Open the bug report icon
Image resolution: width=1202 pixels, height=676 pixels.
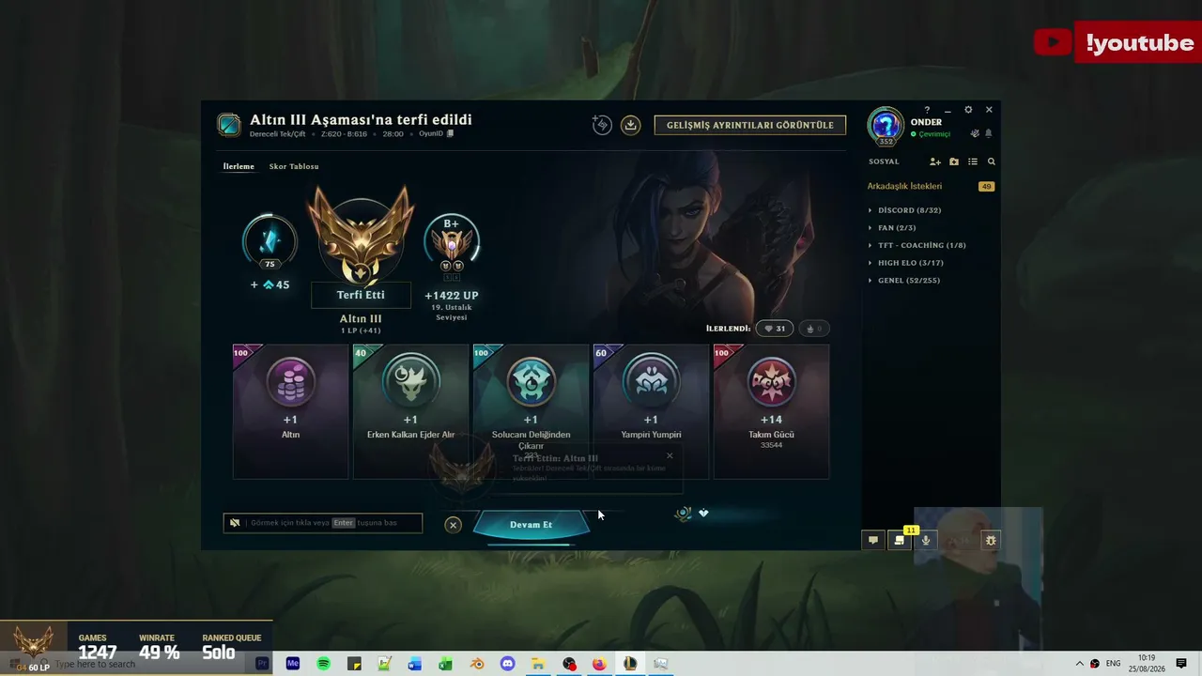(991, 540)
